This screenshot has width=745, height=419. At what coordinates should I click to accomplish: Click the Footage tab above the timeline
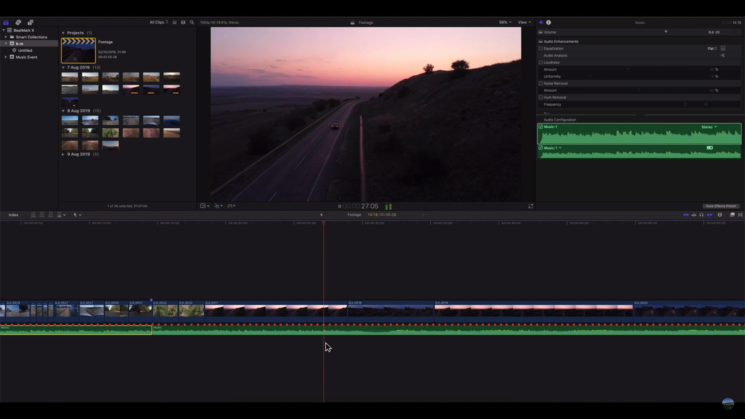[x=354, y=214]
